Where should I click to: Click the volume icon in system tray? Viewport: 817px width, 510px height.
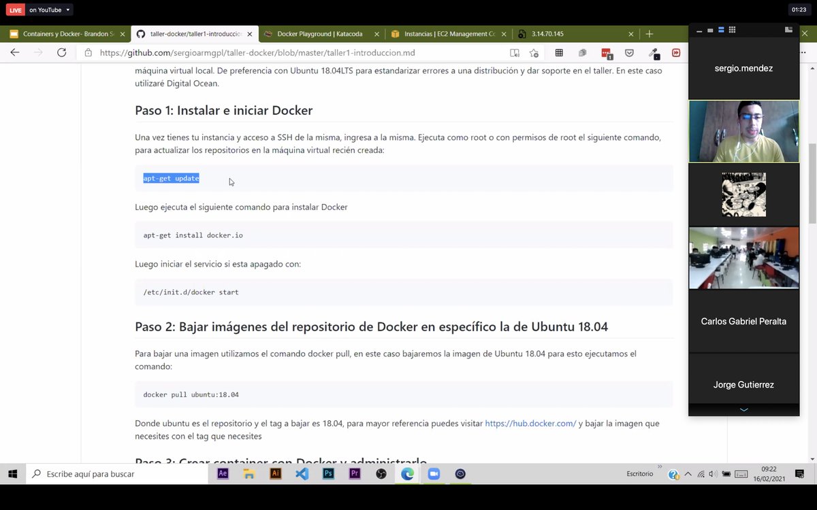point(712,474)
